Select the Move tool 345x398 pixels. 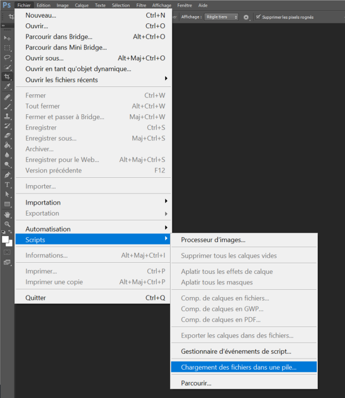click(x=7, y=38)
